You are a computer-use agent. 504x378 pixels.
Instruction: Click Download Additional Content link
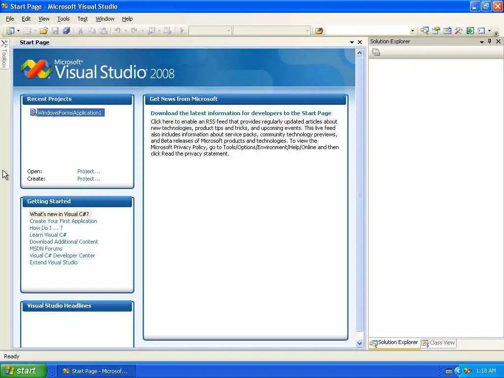(63, 242)
